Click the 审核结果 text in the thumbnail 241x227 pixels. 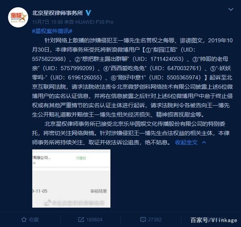98,191
